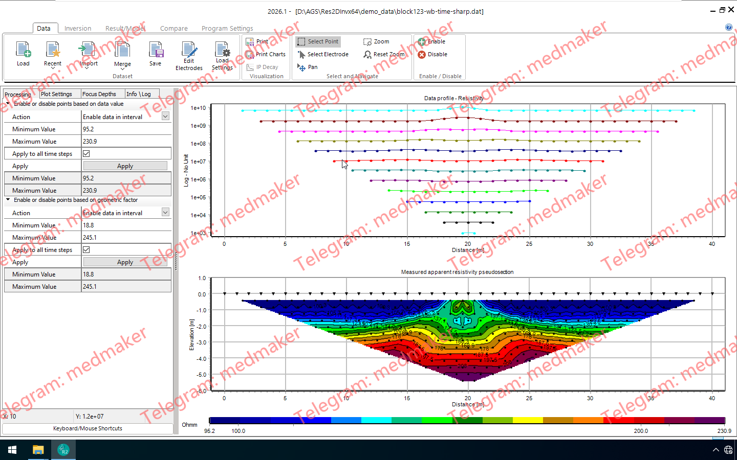737x460 pixels.
Task: Click the vertical panel splitter handle
Action: pos(176,262)
